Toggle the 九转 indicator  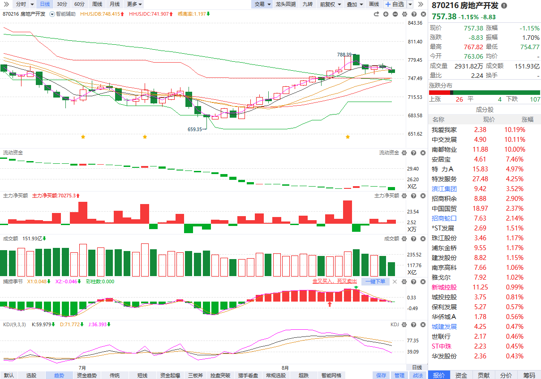click(307, 4)
